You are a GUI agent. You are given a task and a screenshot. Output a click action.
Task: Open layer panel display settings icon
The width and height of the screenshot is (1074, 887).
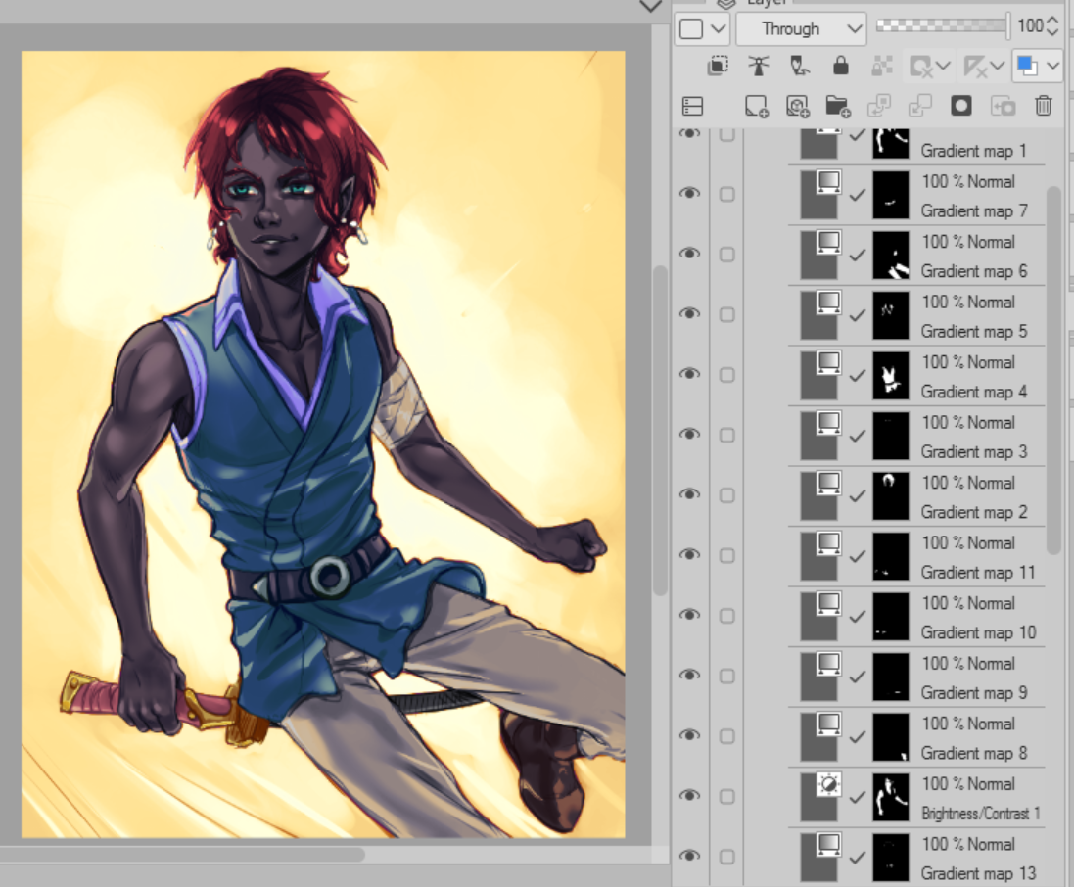point(692,106)
